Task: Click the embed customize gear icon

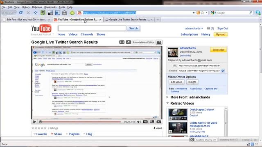Action: [223, 71]
